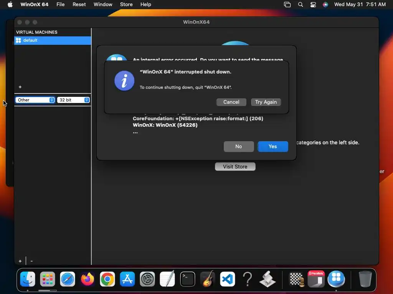Open the 32 bit architecture dropdown
The height and width of the screenshot is (294, 393).
tap(73, 100)
